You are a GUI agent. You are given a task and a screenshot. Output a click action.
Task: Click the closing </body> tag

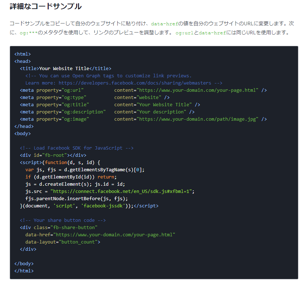tap(24, 264)
